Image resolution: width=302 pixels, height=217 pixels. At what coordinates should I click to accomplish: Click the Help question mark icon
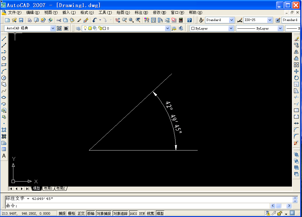[189, 20]
